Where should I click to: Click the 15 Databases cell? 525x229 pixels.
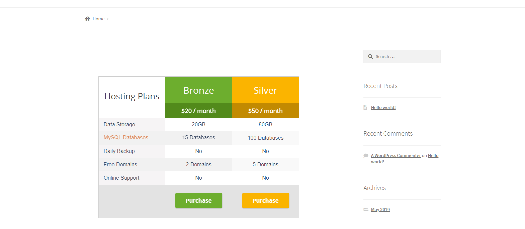(199, 138)
